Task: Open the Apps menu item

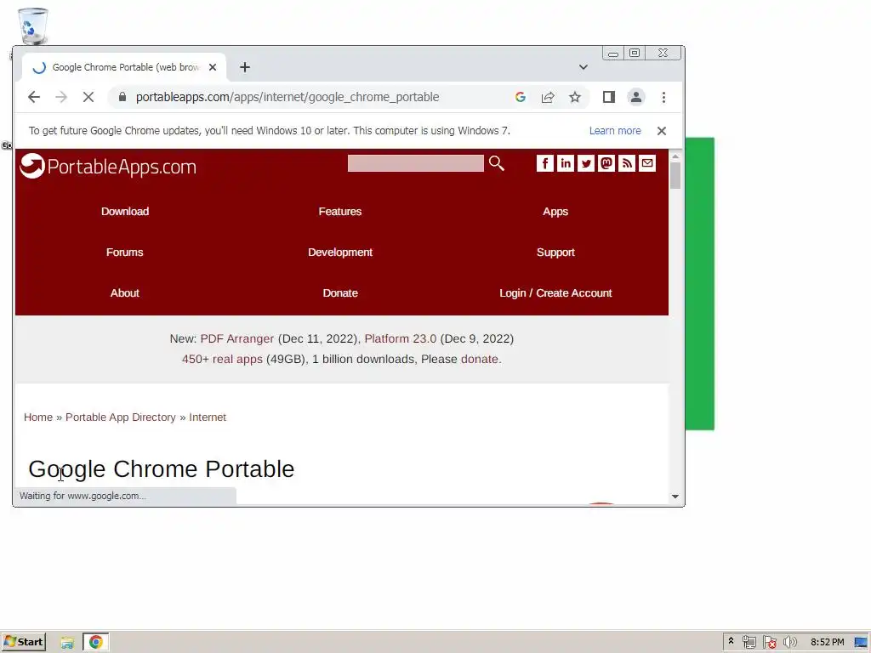Action: pos(555,212)
